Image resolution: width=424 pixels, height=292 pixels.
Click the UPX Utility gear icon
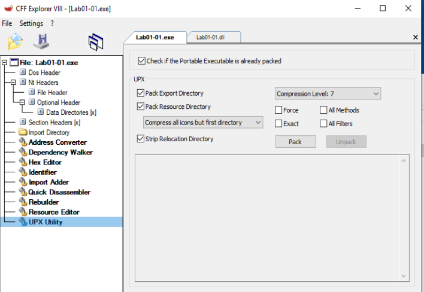(x=23, y=222)
